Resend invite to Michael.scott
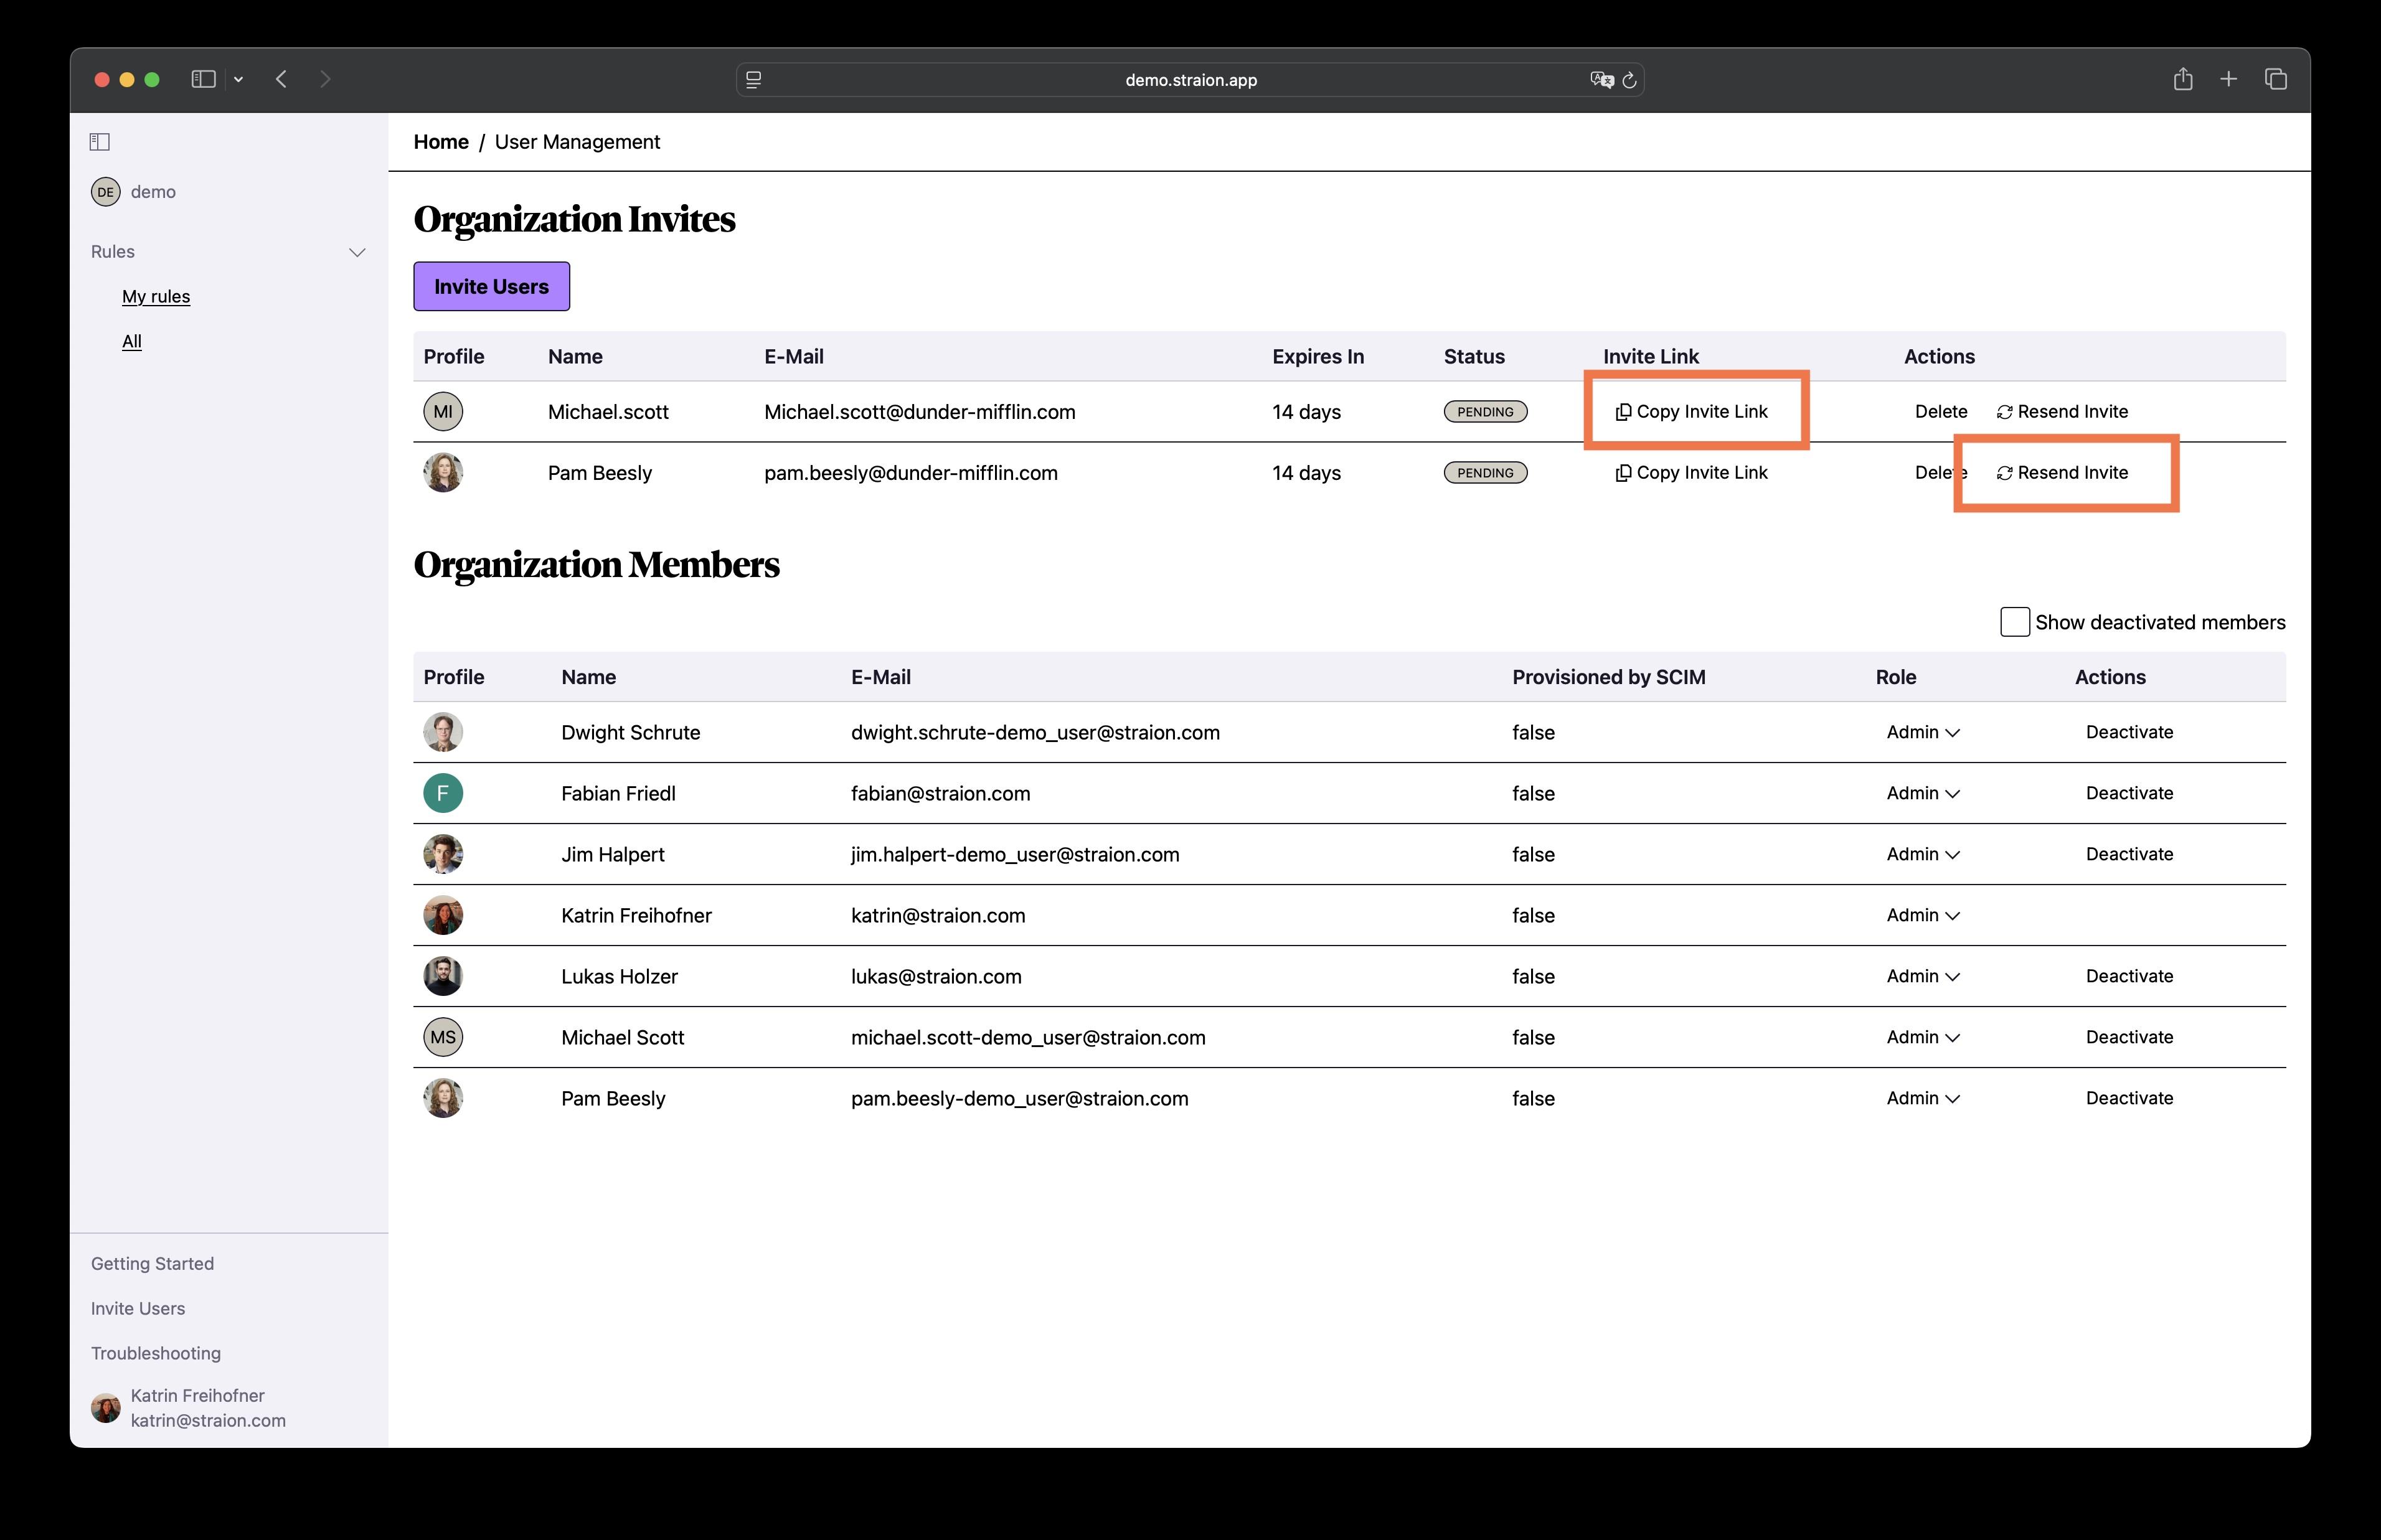2381x1540 pixels. coord(2063,411)
